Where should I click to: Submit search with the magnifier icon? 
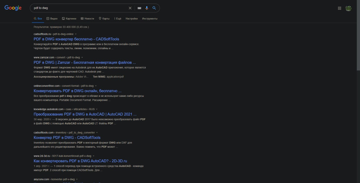(x=154, y=8)
